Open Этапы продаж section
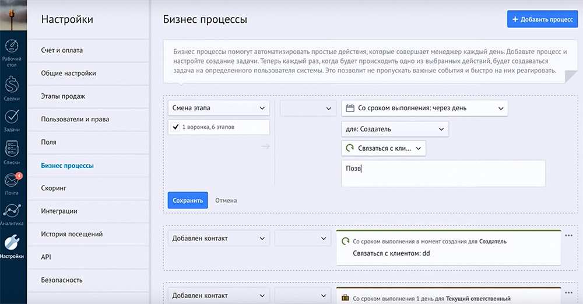583x304 pixels. point(89,96)
